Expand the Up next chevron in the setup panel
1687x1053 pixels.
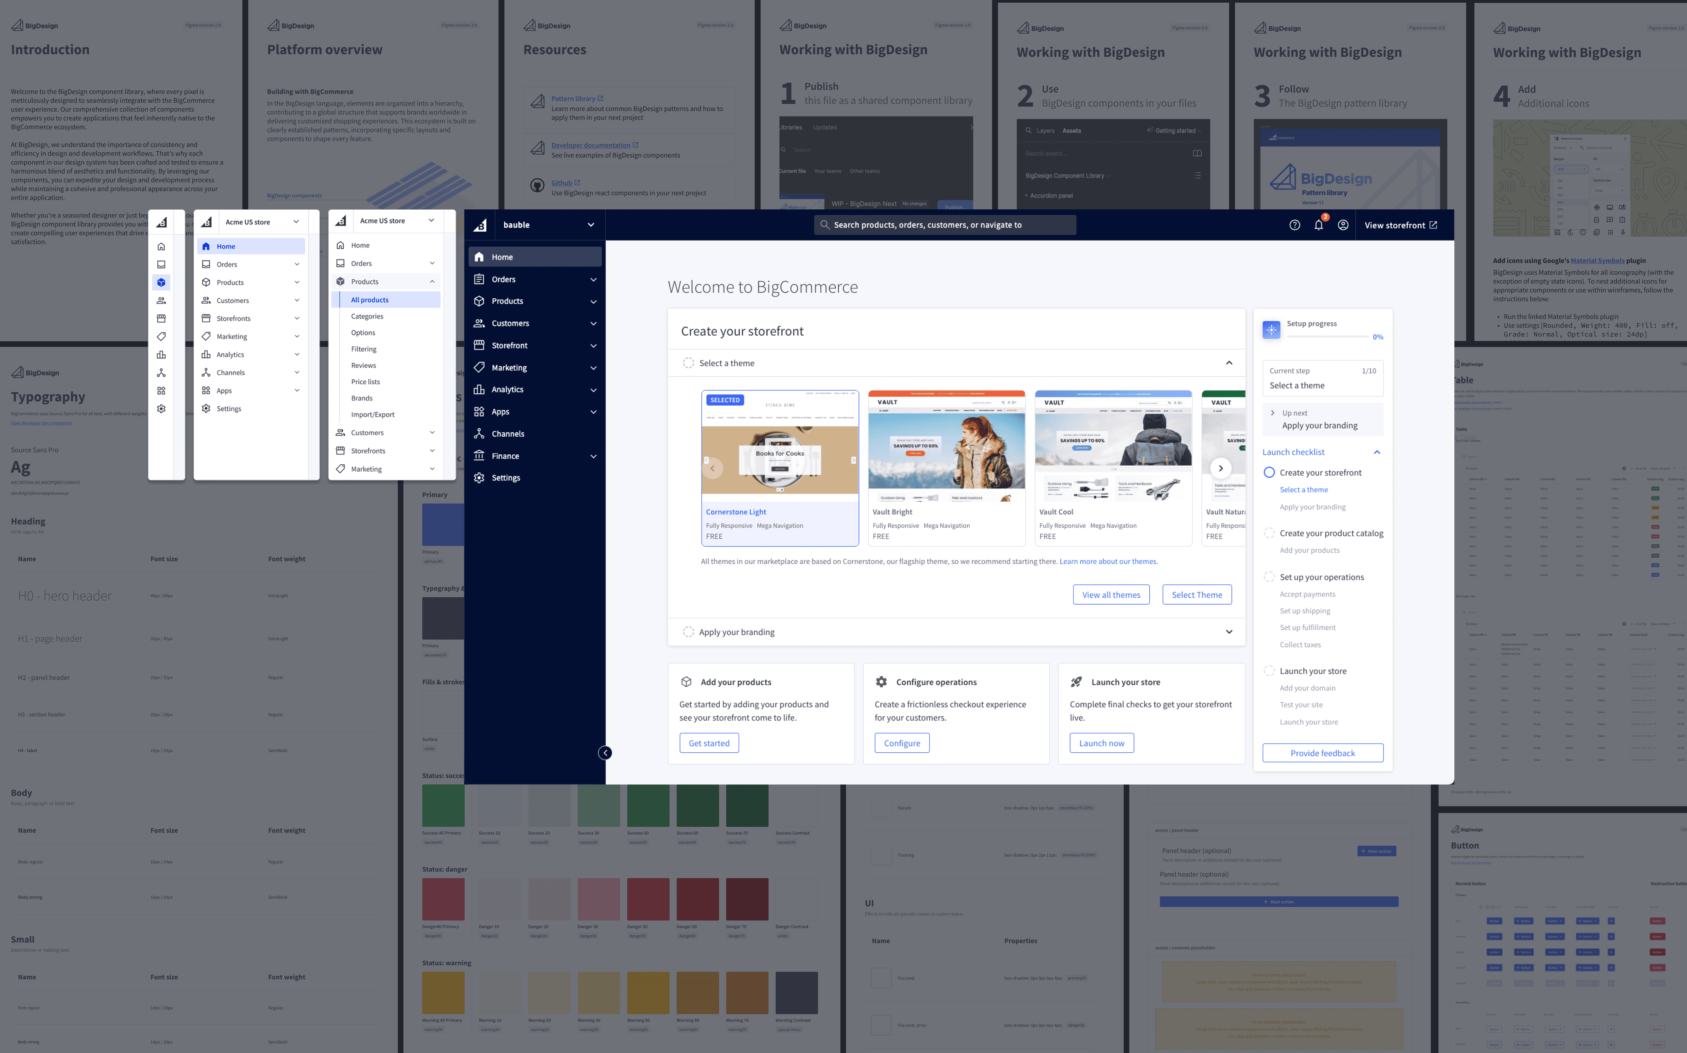coord(1273,413)
